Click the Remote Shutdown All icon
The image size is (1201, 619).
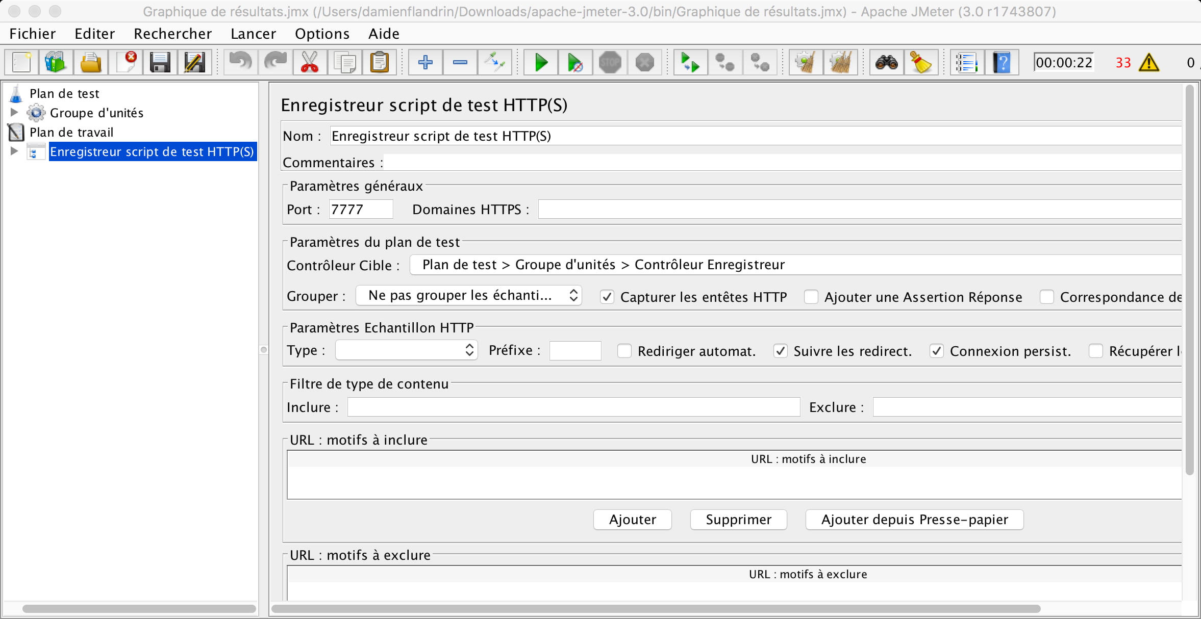tap(760, 63)
